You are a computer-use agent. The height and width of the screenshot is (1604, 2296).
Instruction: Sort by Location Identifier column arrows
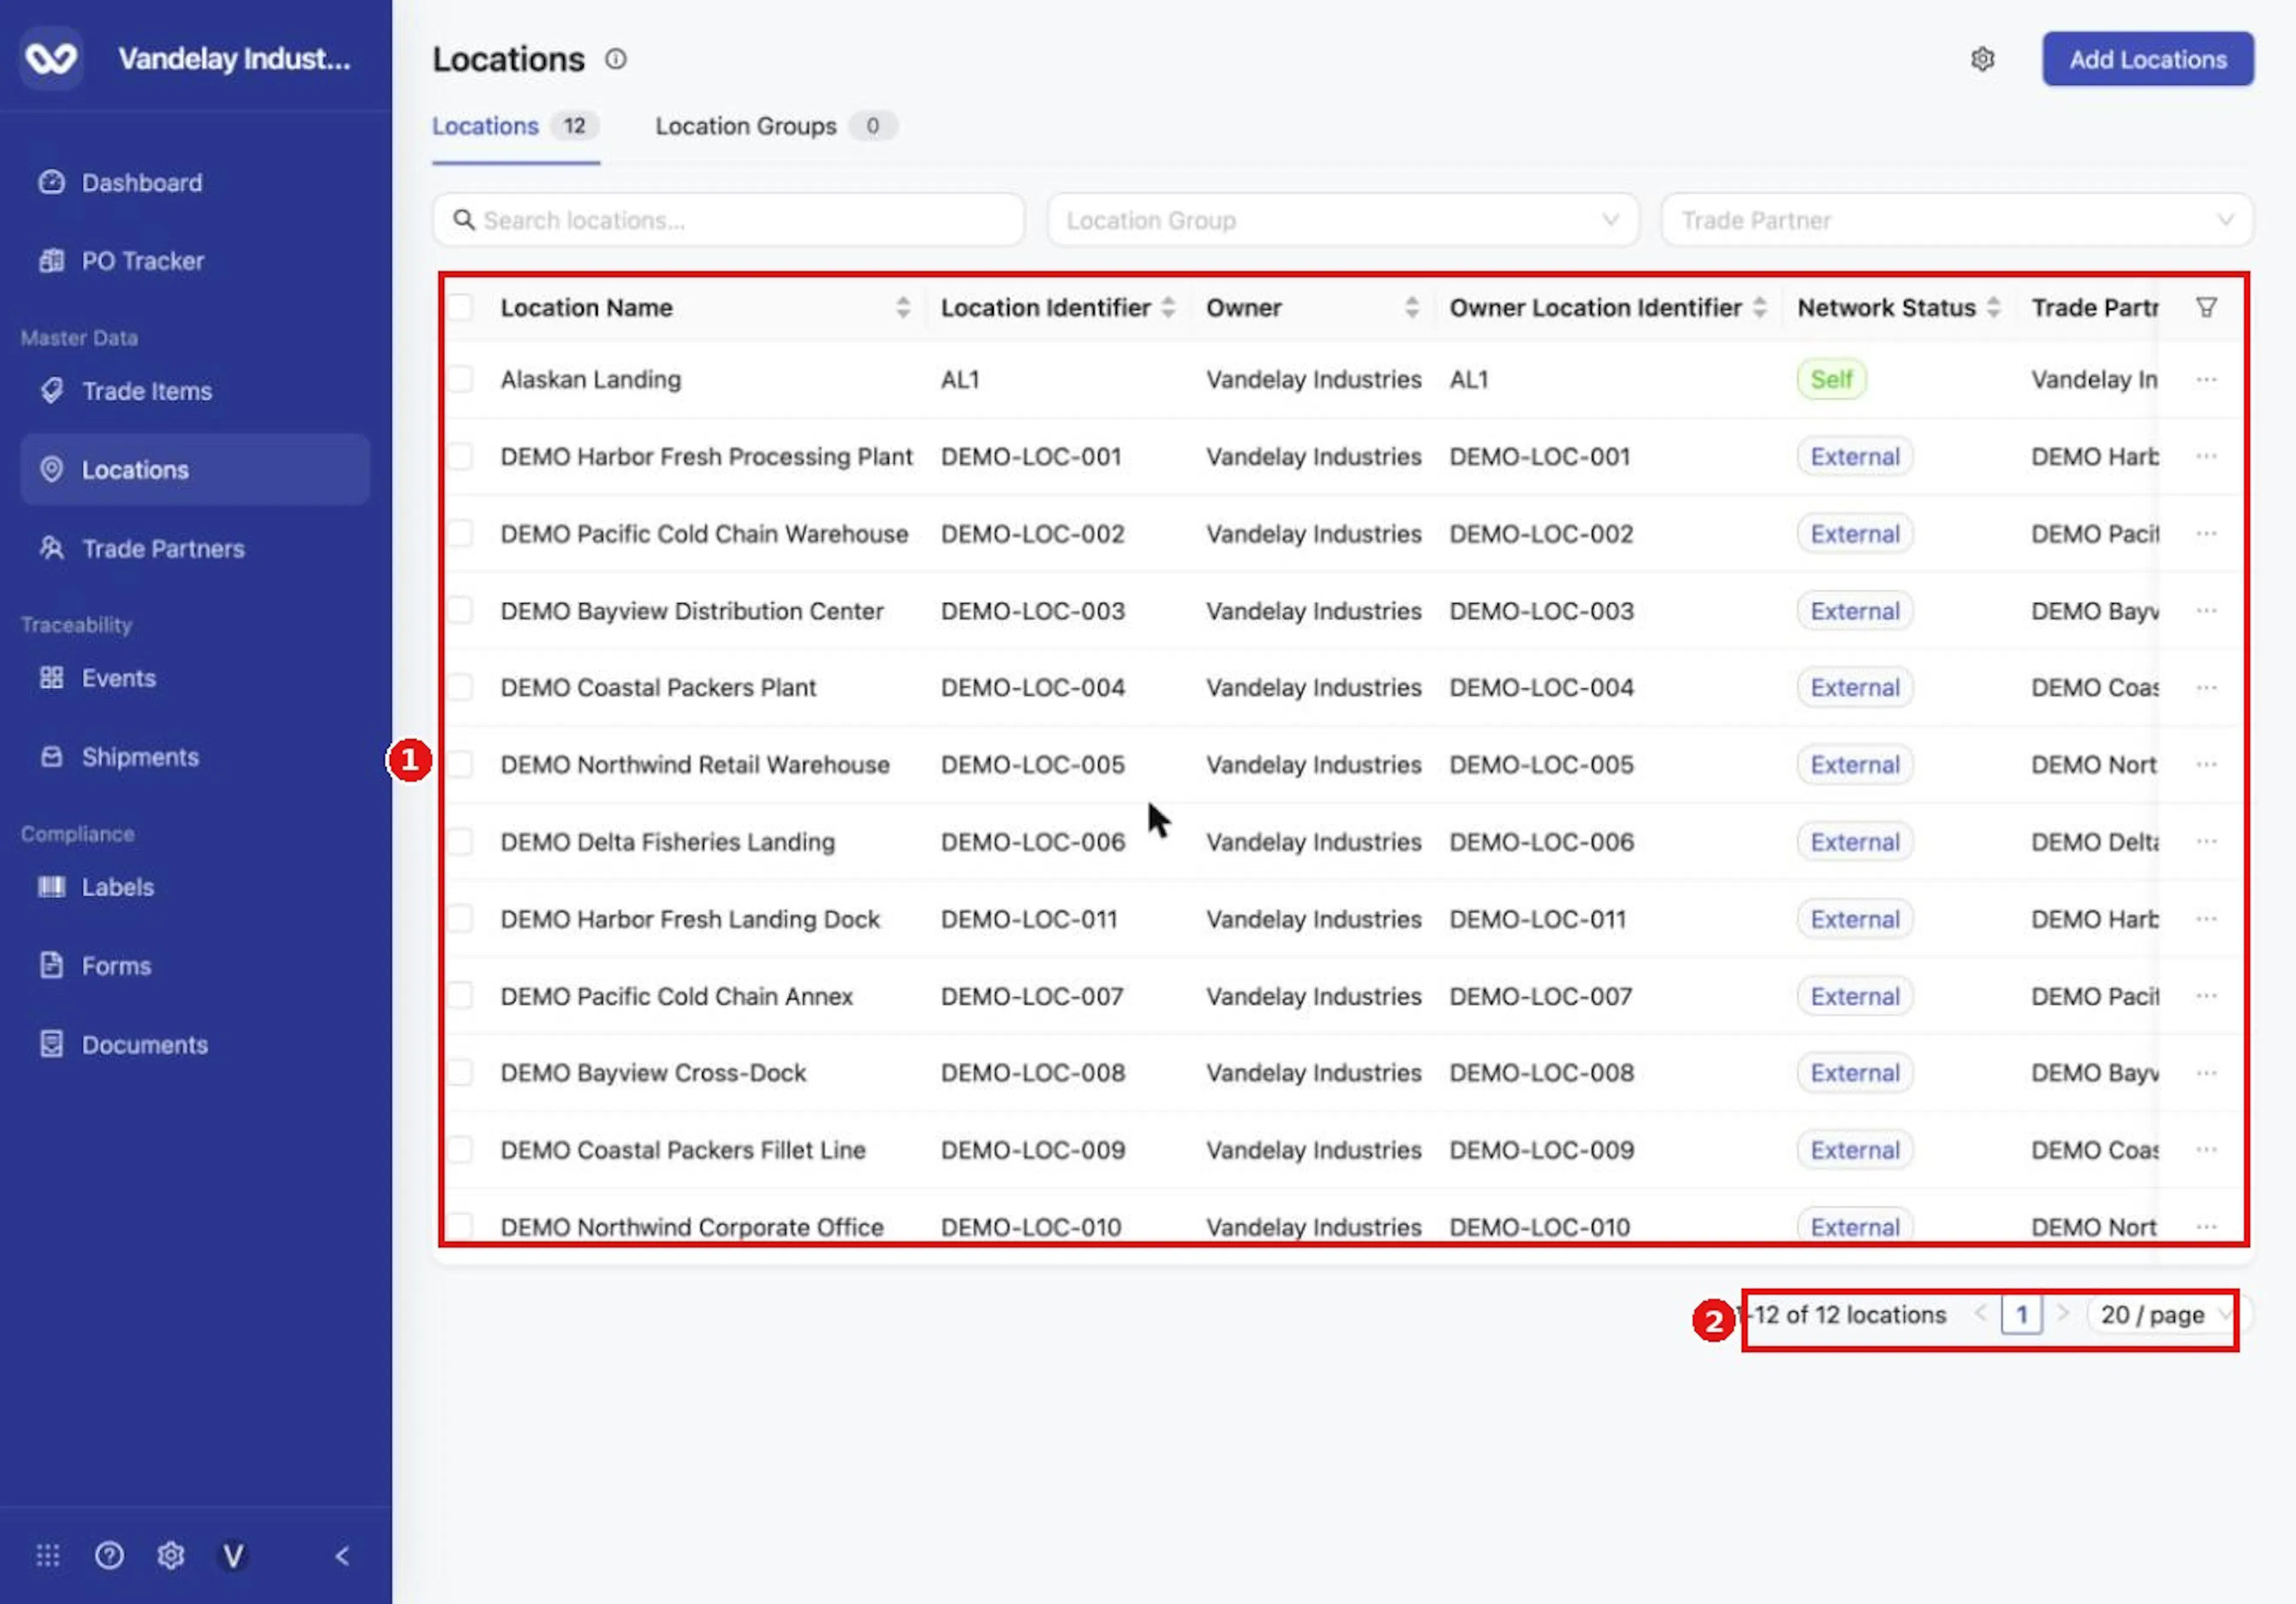[1168, 307]
